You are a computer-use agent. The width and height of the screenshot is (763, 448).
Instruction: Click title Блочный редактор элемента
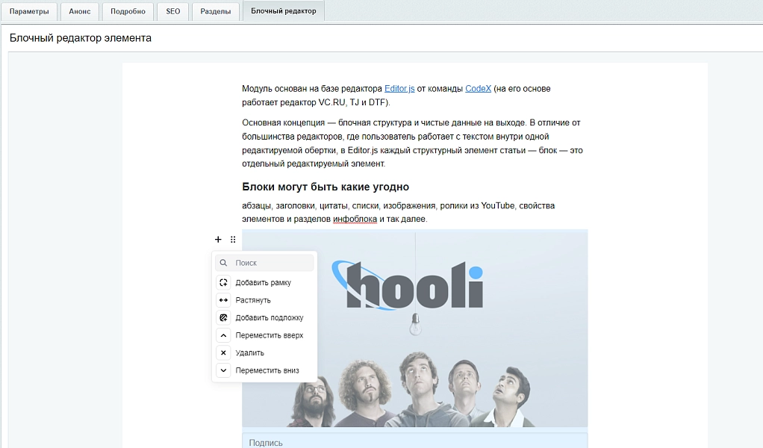coord(81,38)
